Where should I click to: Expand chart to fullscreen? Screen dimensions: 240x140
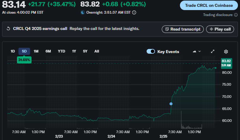pos(213,51)
